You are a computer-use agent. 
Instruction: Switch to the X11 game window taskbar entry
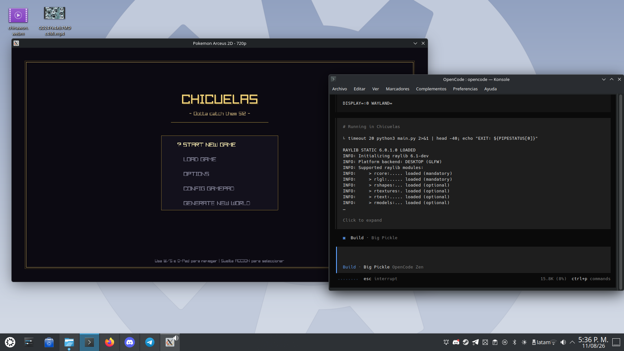pyautogui.click(x=170, y=342)
